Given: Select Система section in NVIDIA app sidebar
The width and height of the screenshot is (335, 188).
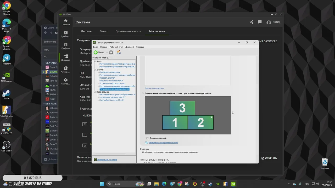Looking at the screenshot, I should pyautogui.click(x=66, y=58).
